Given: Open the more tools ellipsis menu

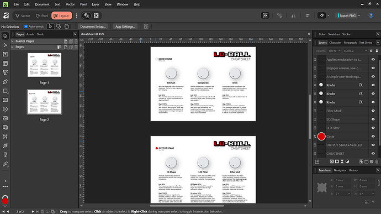Looking at the screenshot, I should coord(5,186).
